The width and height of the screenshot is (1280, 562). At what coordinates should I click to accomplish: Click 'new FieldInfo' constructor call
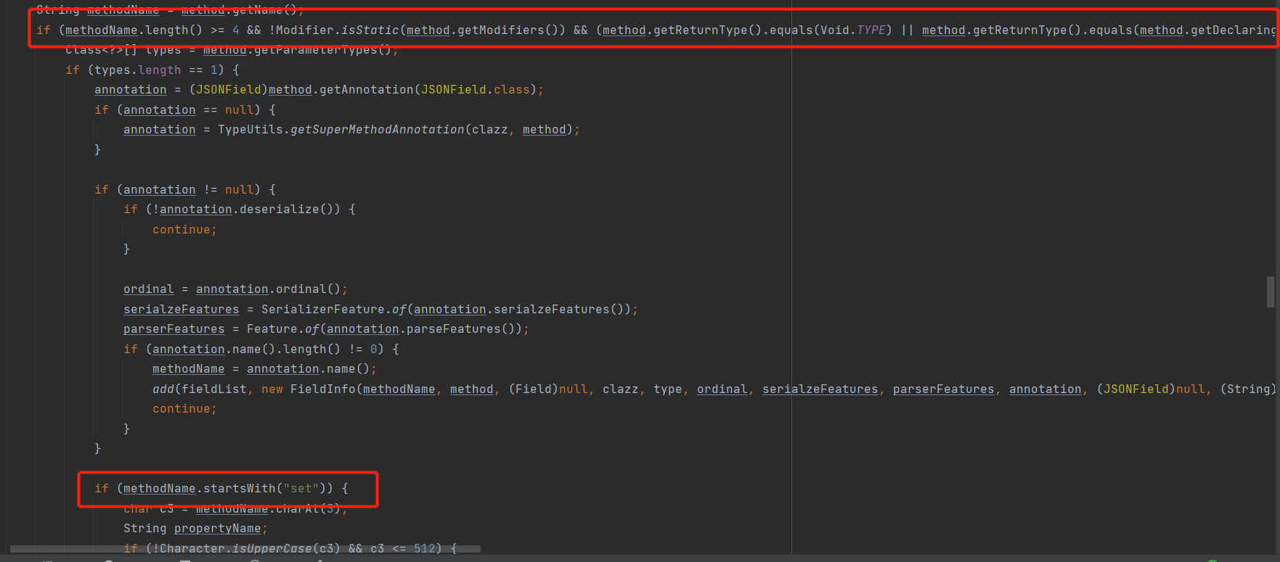click(308, 389)
